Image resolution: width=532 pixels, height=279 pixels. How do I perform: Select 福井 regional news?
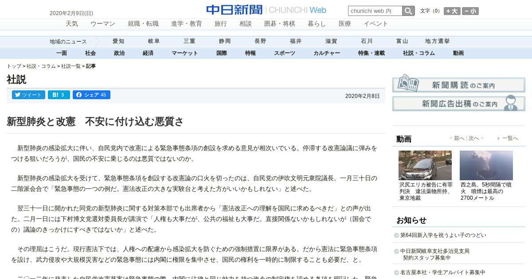point(296,41)
